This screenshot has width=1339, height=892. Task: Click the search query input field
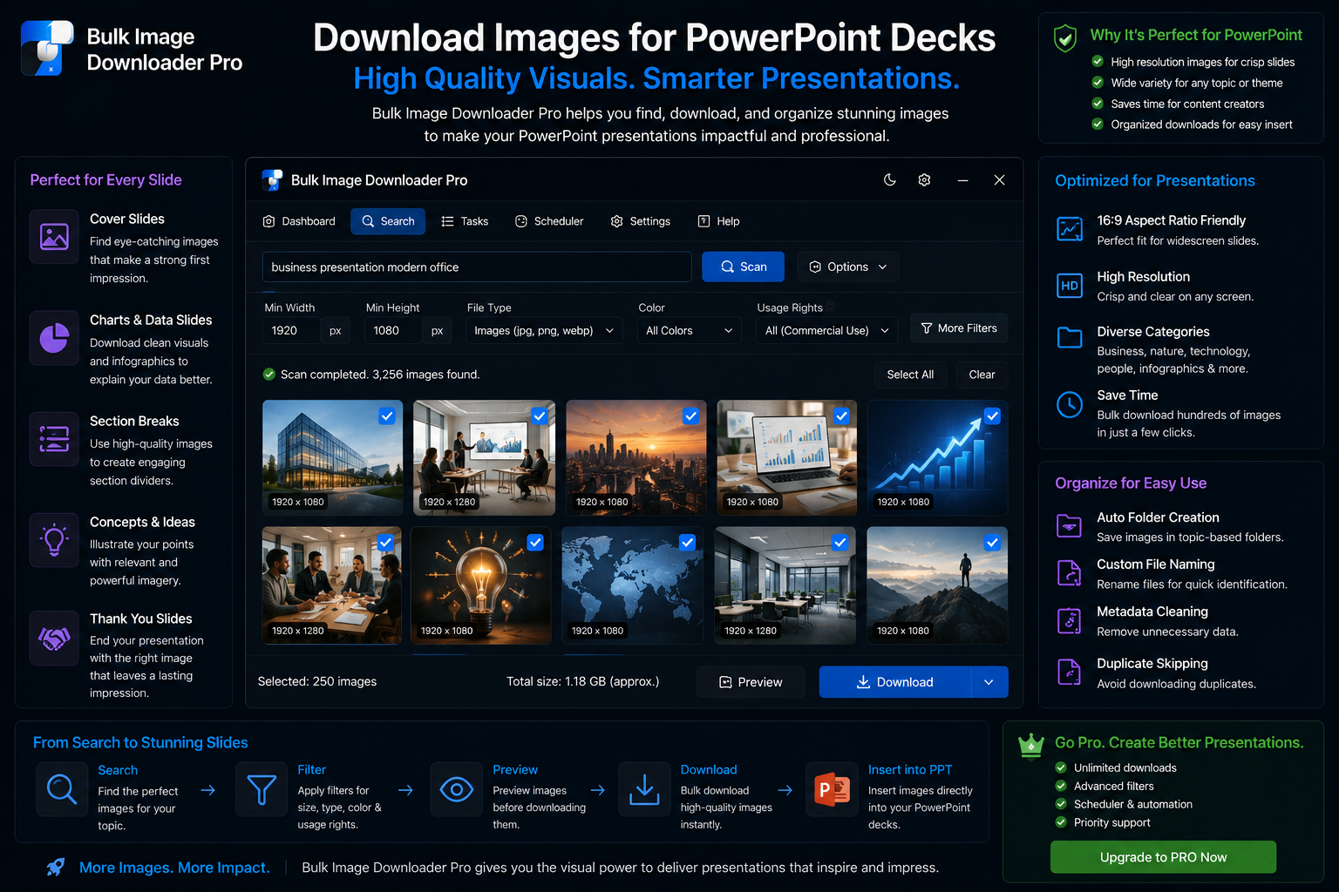[477, 267]
